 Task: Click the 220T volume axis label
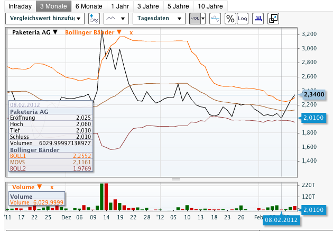coord(308,185)
